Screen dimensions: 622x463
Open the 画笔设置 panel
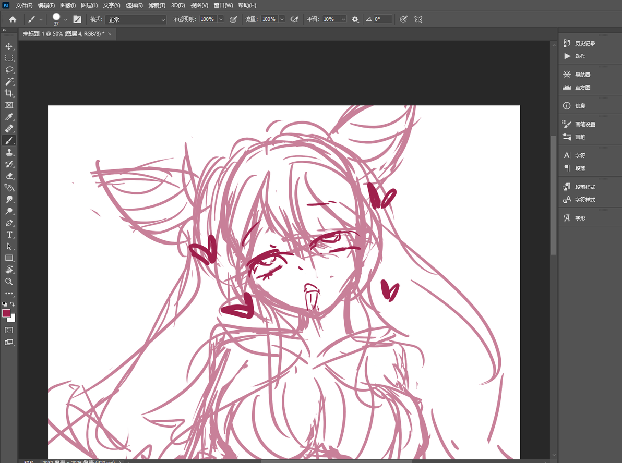point(585,125)
